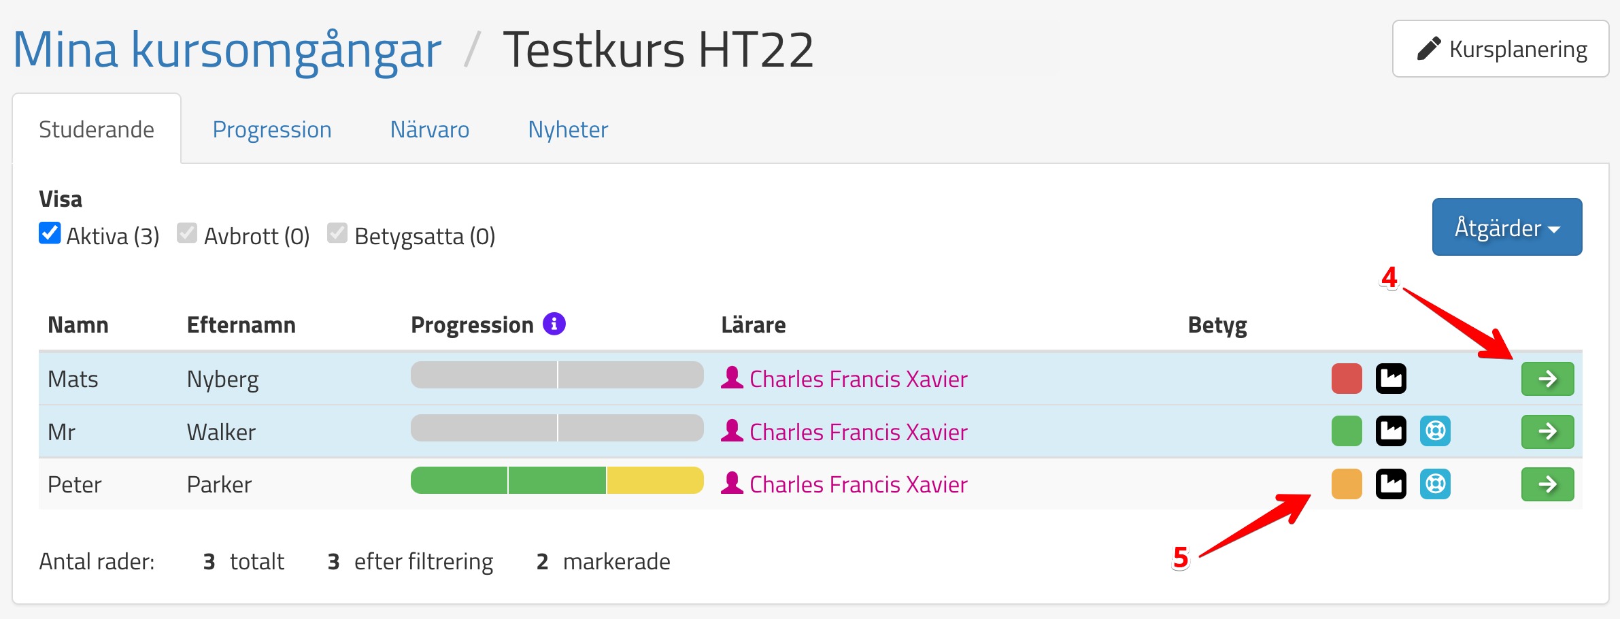This screenshot has height=619, width=1620.
Task: Uncheck the Aktiva (3) checkbox
Action: point(50,233)
